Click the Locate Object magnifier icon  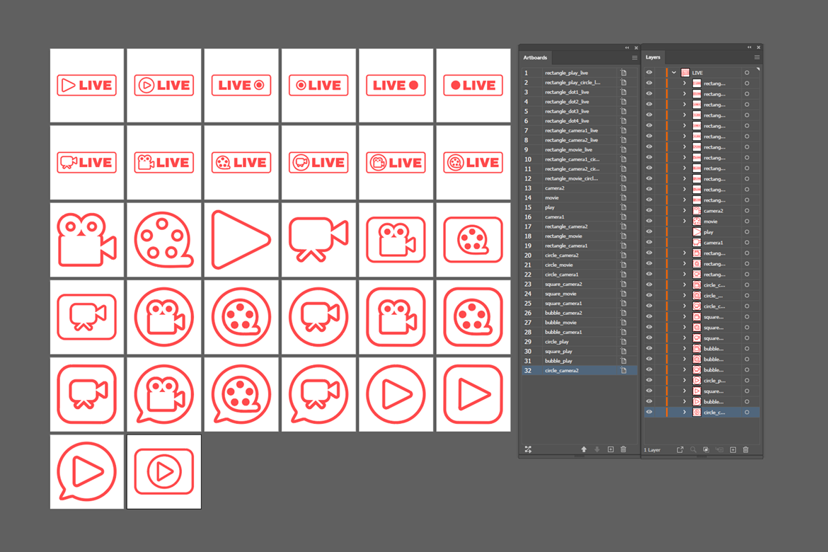tap(693, 449)
